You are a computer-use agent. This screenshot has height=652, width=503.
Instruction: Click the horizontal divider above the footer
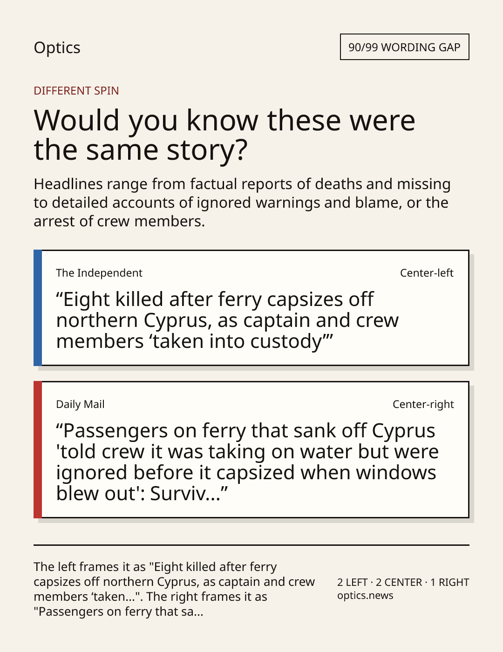[251, 545]
